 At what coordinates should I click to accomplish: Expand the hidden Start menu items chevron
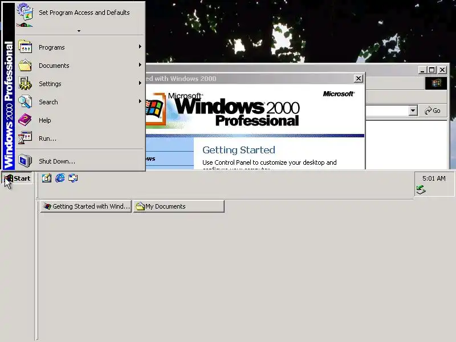[x=79, y=31]
